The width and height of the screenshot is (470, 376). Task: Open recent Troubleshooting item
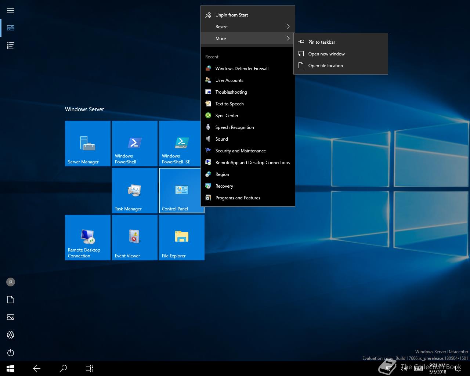point(248,92)
